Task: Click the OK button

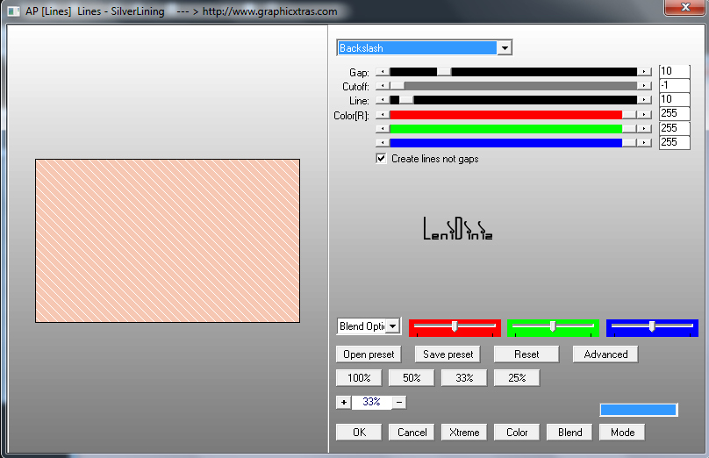Action: click(359, 433)
